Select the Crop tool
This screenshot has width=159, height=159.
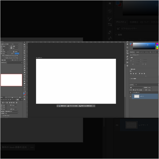(x=24, y=53)
